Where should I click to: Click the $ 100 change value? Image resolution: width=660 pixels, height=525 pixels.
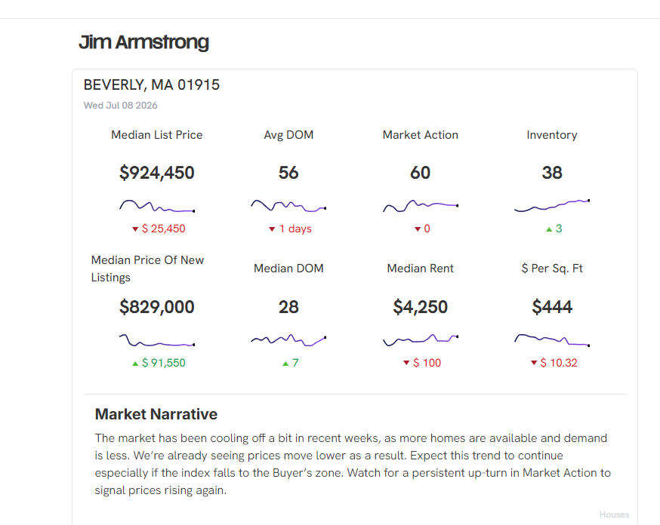point(427,363)
